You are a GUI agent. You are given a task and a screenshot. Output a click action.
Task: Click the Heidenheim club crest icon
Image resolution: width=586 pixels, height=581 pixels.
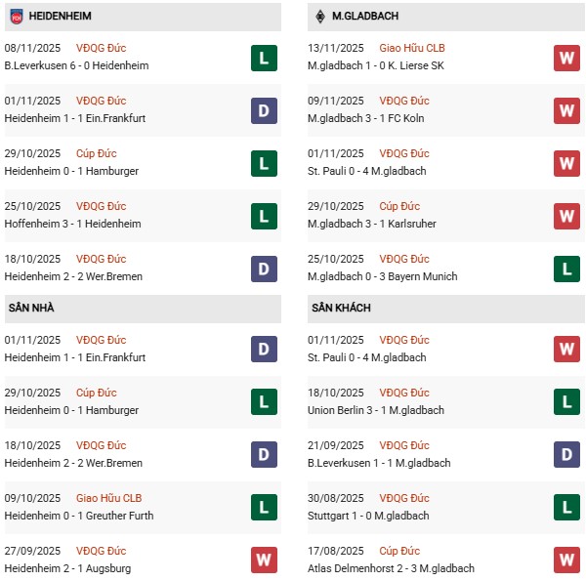(x=14, y=17)
